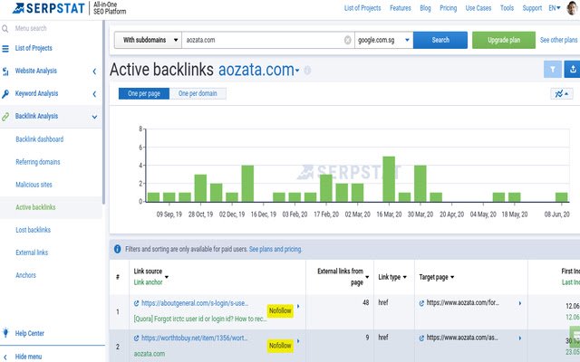The width and height of the screenshot is (580, 362).
Task: Open Support in top navigation
Action: [532, 8]
